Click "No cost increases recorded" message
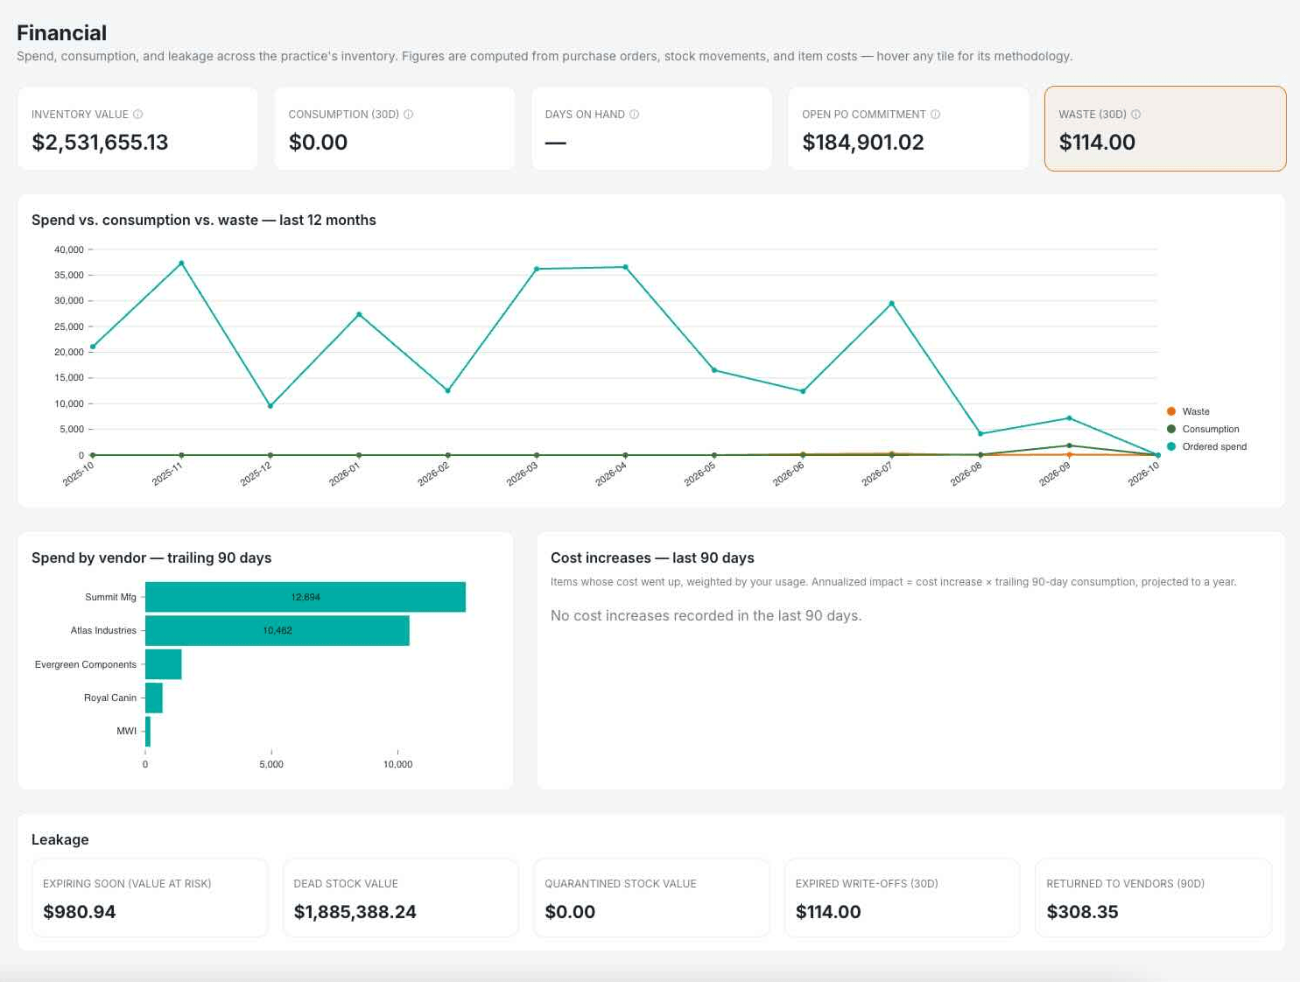The image size is (1300, 982). tap(706, 616)
